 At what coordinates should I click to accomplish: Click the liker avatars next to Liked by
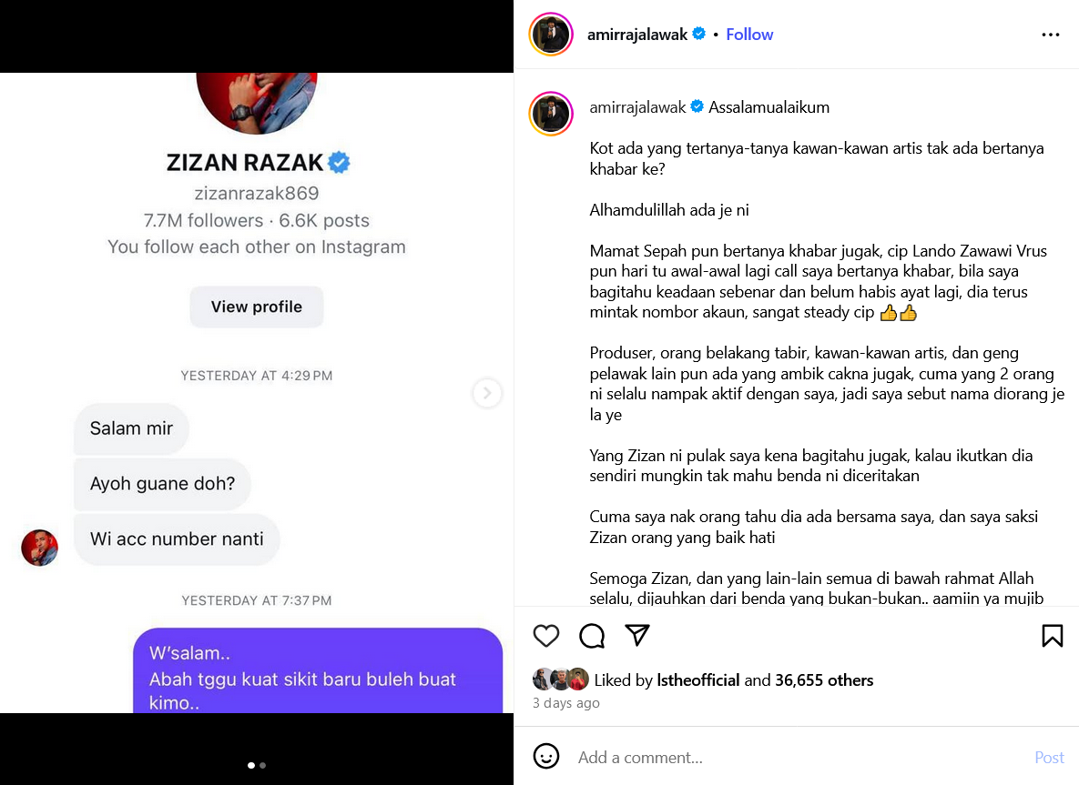(560, 679)
